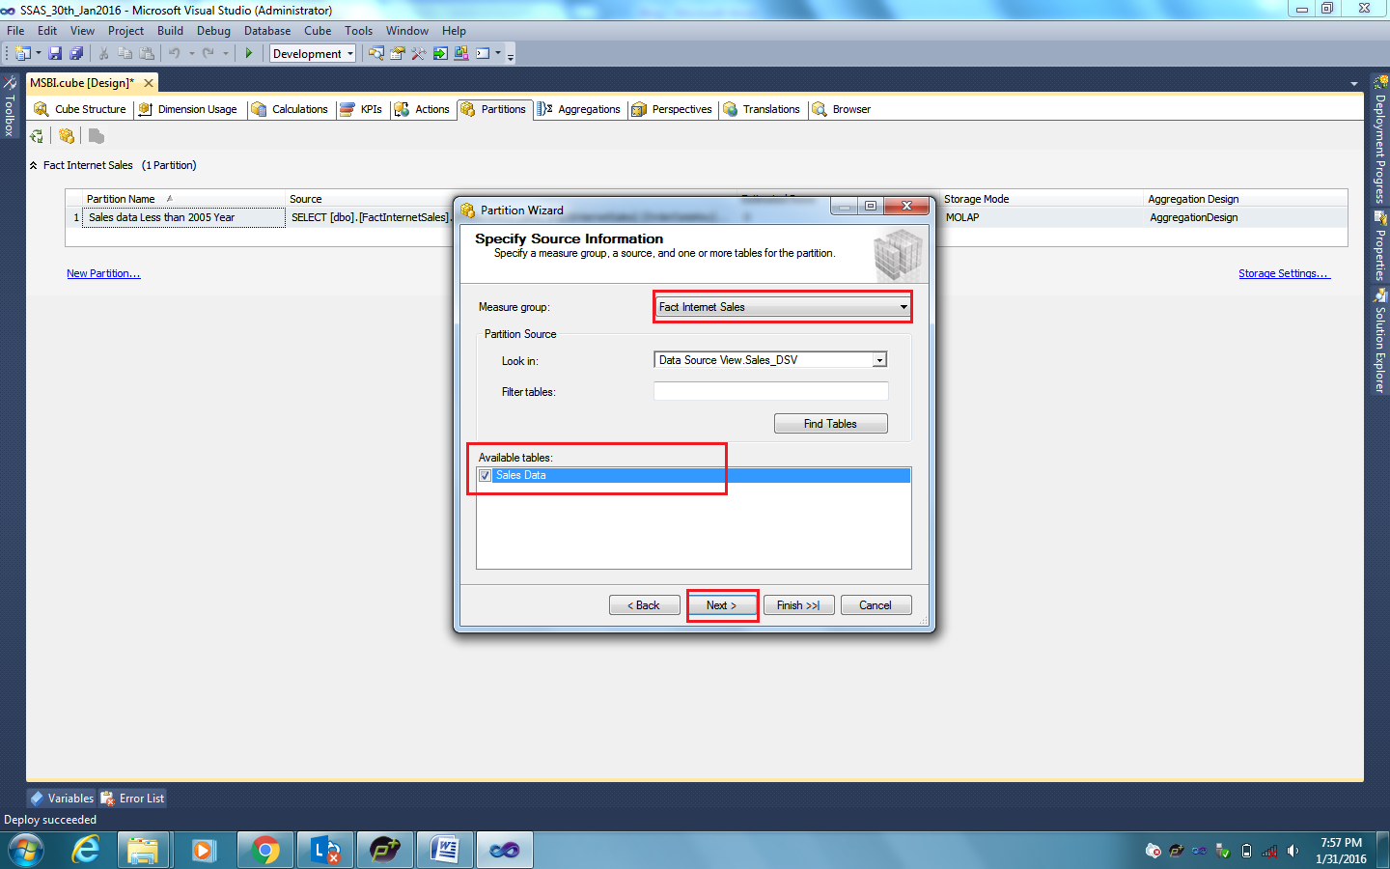Click the Undo arrow icon
The height and width of the screenshot is (869, 1390).
[x=175, y=53]
